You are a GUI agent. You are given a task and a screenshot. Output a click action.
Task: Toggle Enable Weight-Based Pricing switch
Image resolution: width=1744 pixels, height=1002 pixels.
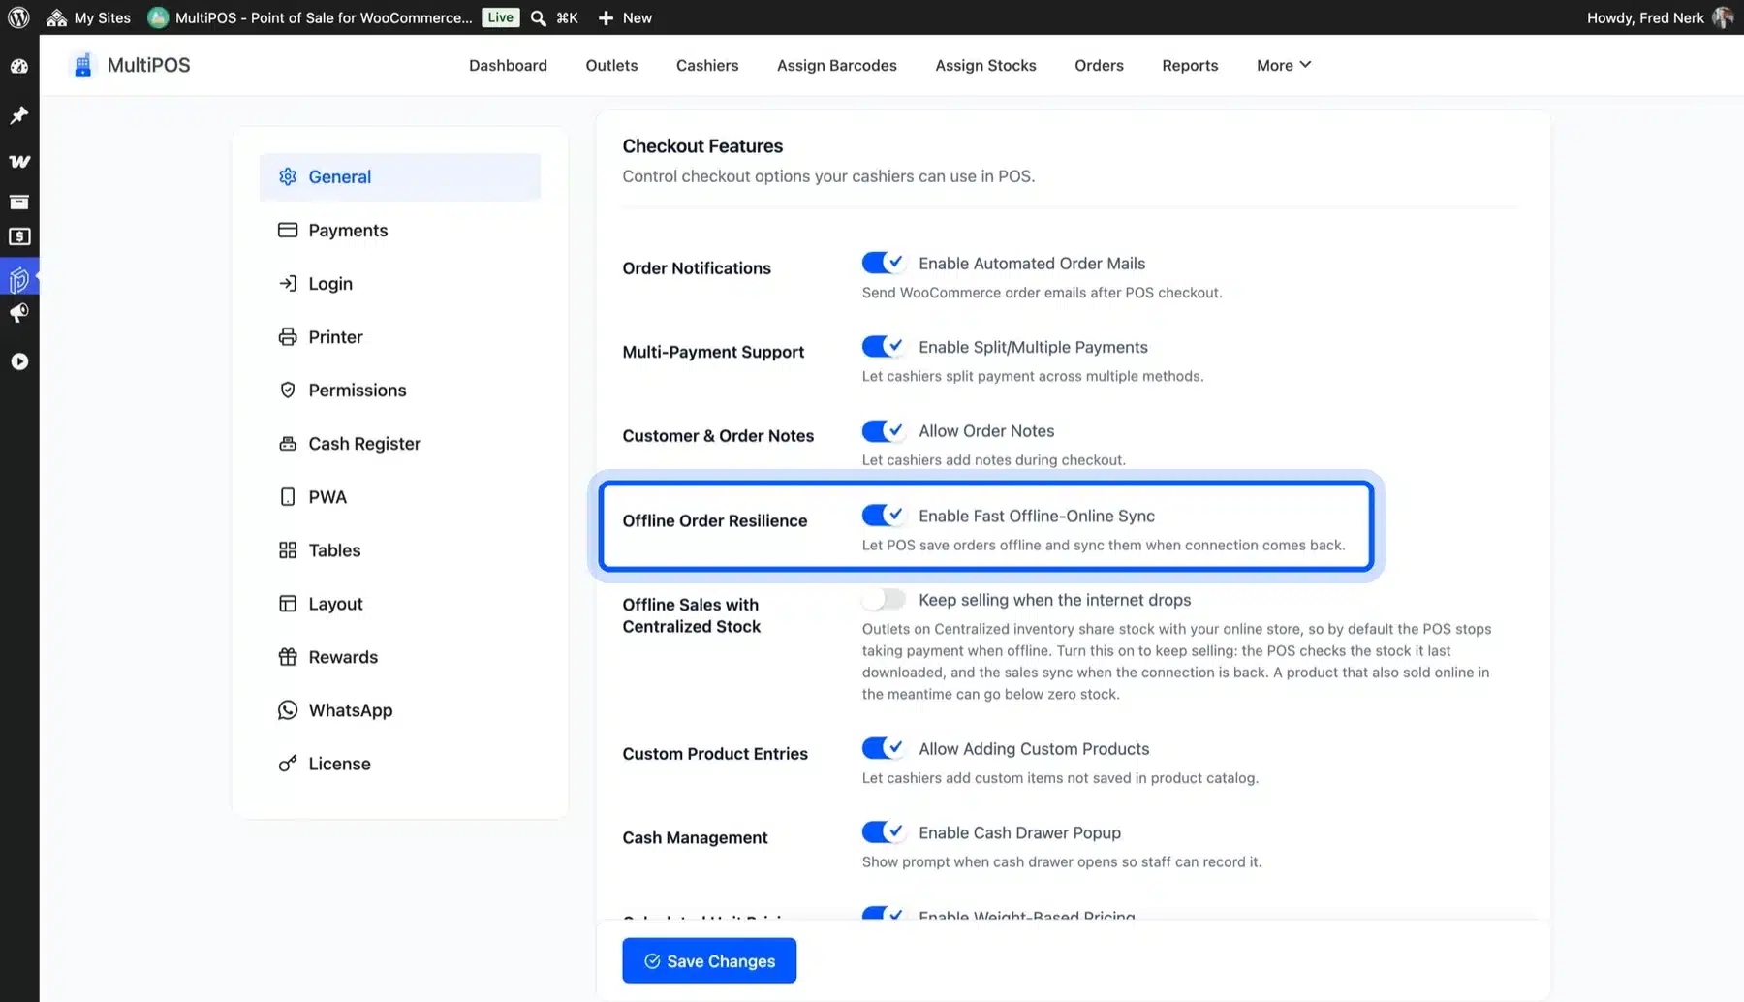pyautogui.click(x=883, y=913)
